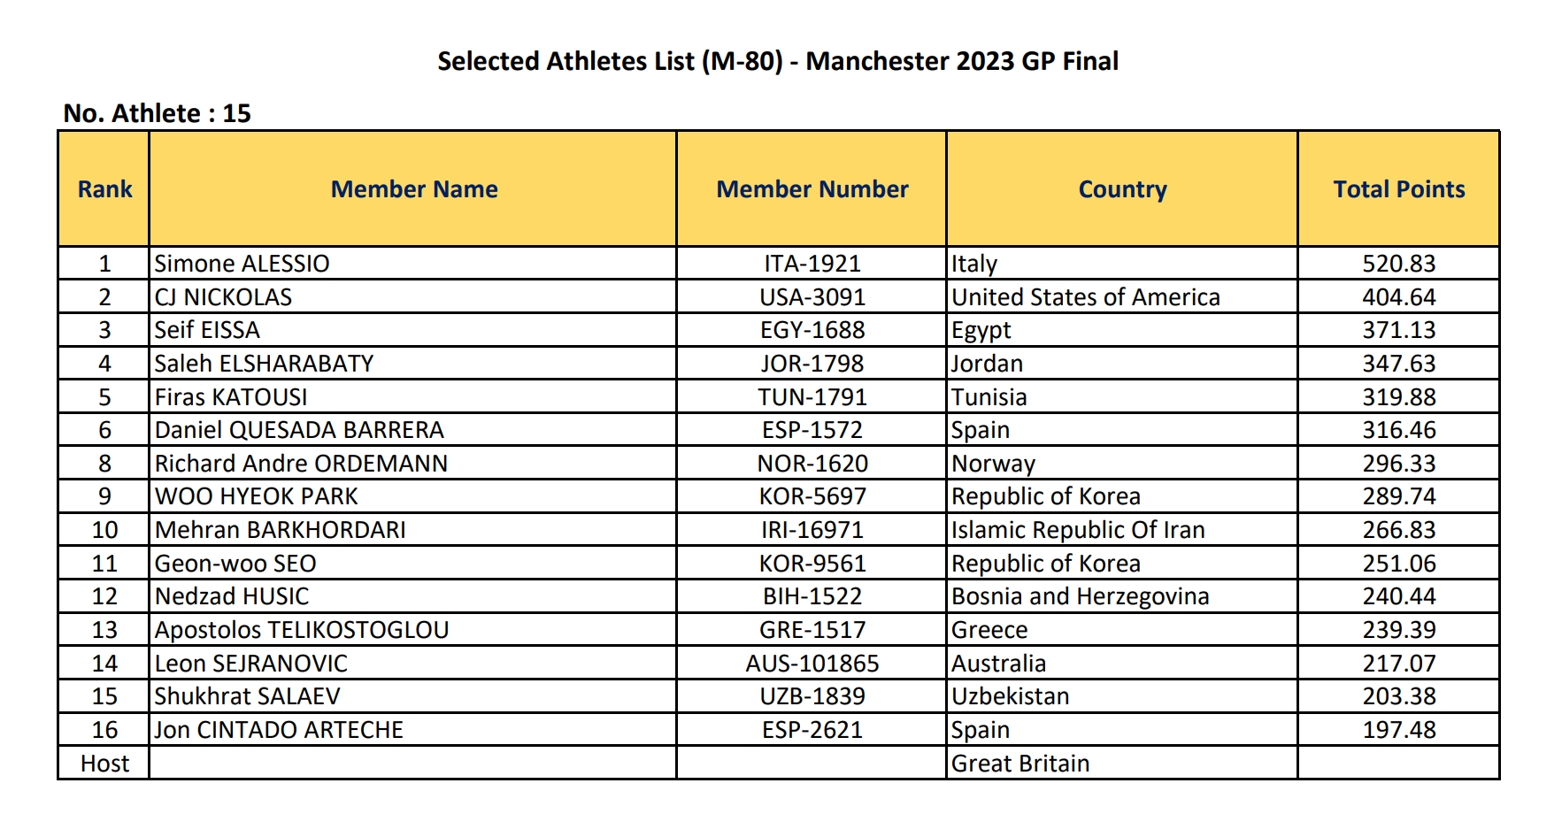Select member number USA-3091
Screen dimensions: 1562x814
(812, 297)
